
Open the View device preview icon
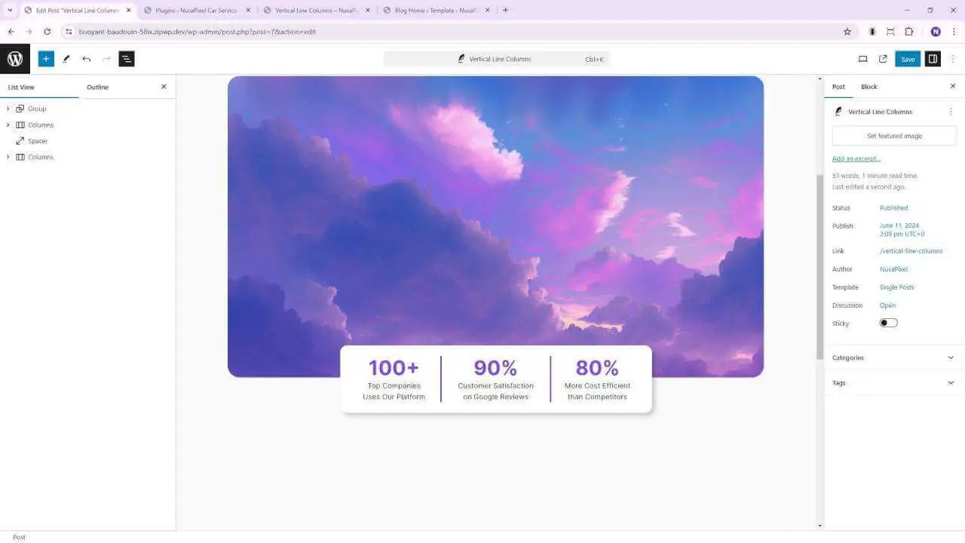(x=863, y=59)
